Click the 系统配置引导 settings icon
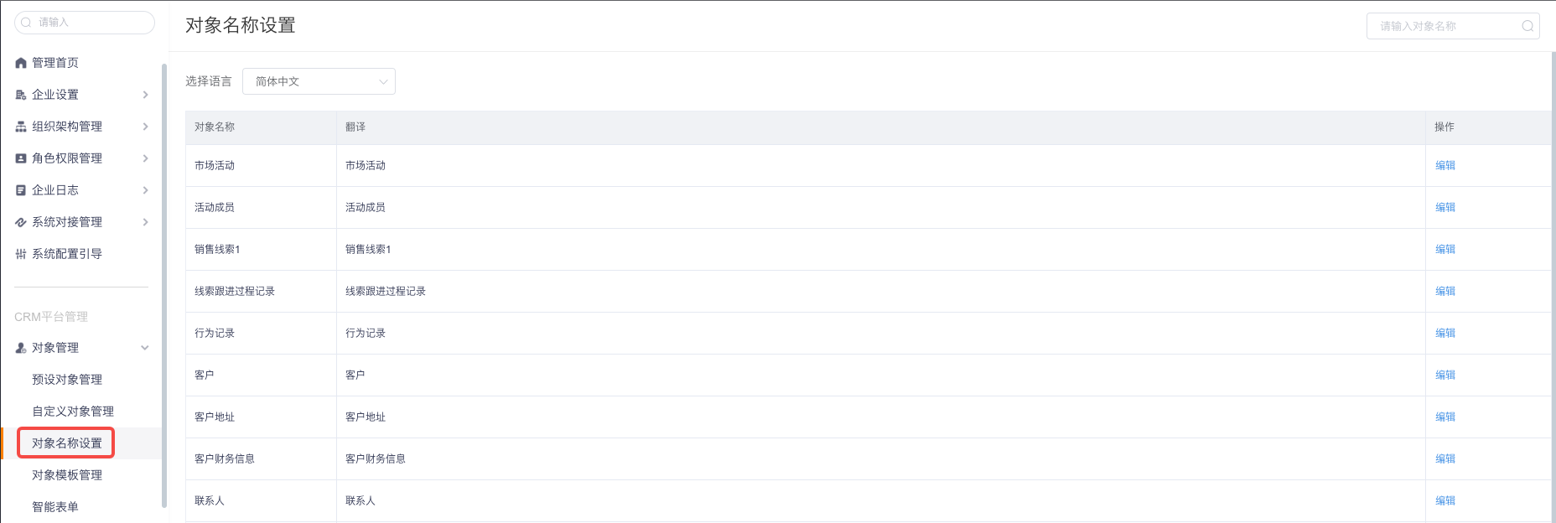 (x=21, y=254)
